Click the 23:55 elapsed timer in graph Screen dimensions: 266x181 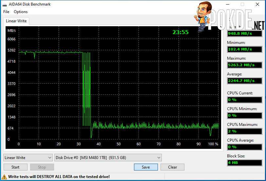[180, 32]
